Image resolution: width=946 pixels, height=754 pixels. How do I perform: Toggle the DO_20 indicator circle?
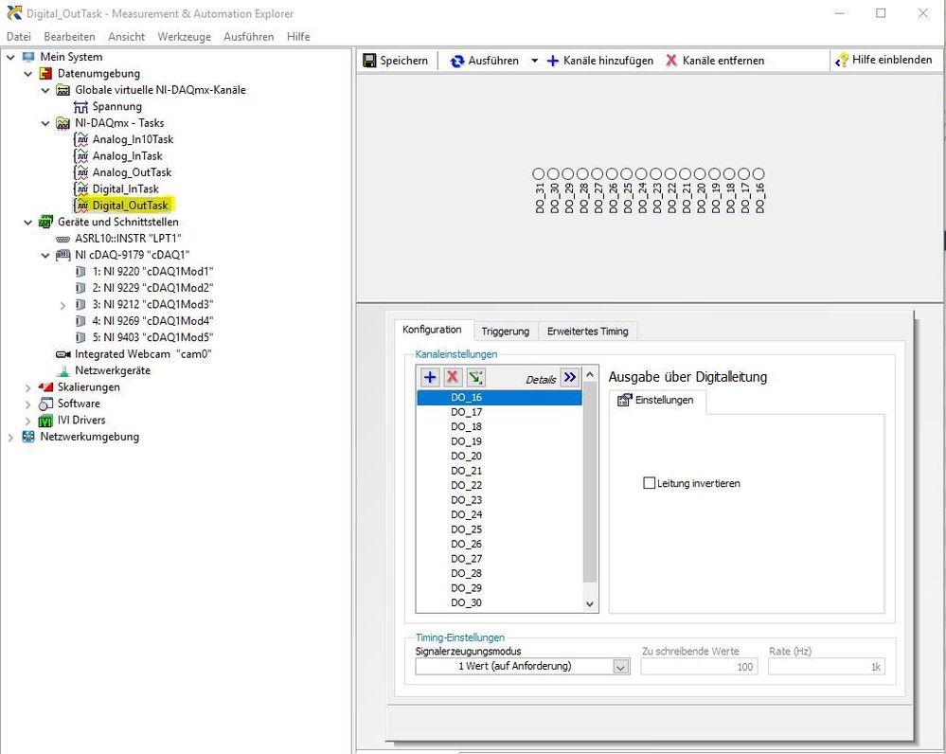pos(700,174)
